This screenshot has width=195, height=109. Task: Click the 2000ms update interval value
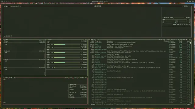[x=186, y=6]
